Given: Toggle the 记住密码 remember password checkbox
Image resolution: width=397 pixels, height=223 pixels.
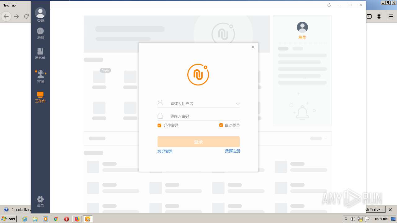Looking at the screenshot, I should pos(159,125).
